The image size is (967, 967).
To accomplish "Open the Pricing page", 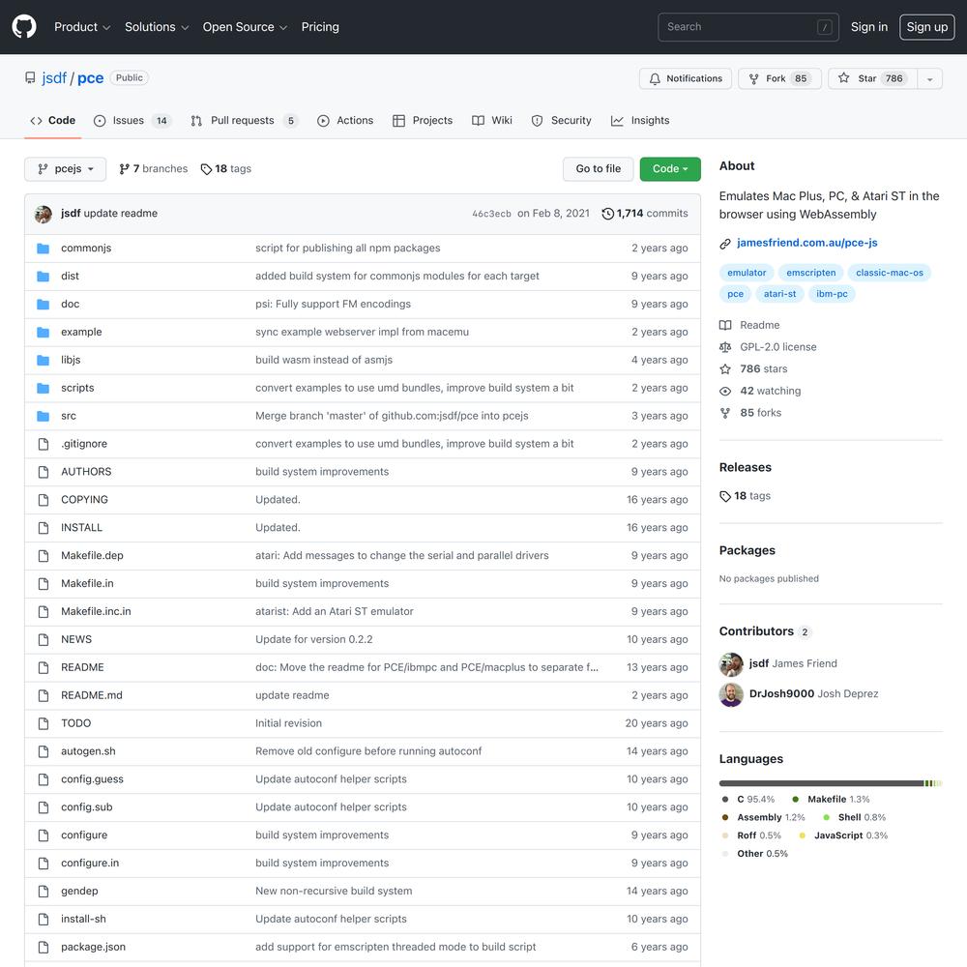I will (320, 27).
